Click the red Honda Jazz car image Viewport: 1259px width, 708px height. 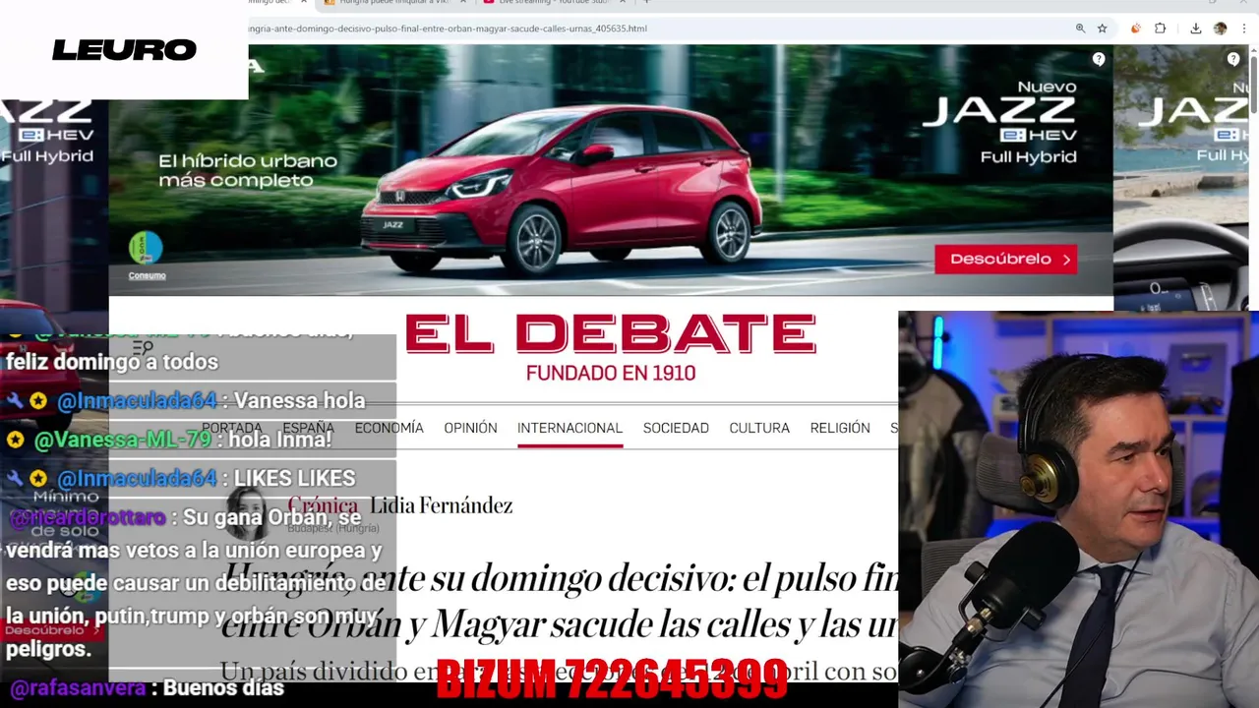[561, 189]
